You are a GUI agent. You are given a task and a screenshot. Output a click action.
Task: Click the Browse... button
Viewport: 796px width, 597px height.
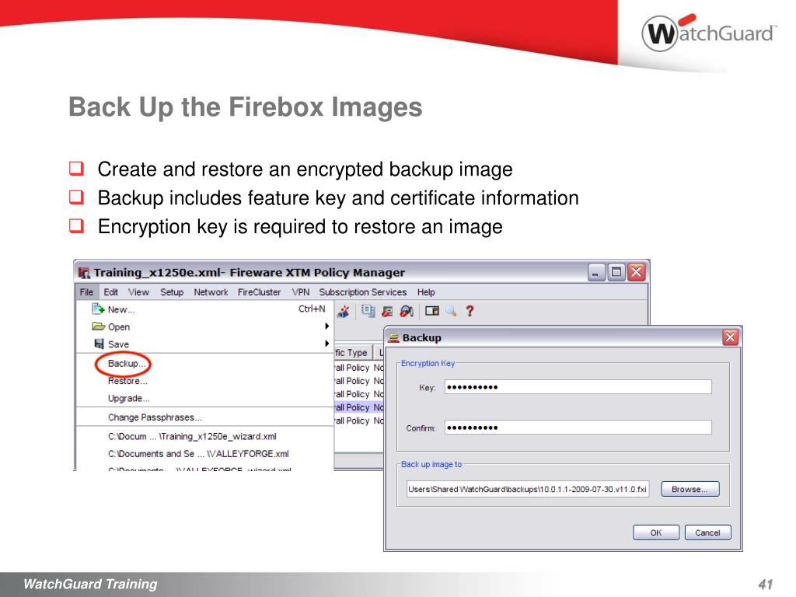[x=690, y=490]
